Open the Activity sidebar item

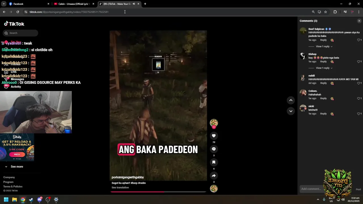point(13,87)
